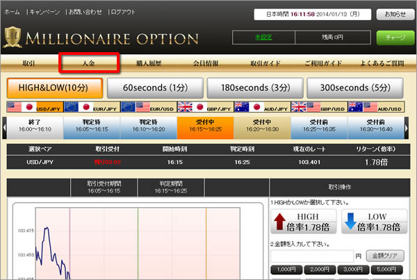Select the EUR/JPY currency pair
417x280 pixels.
tap(92, 107)
